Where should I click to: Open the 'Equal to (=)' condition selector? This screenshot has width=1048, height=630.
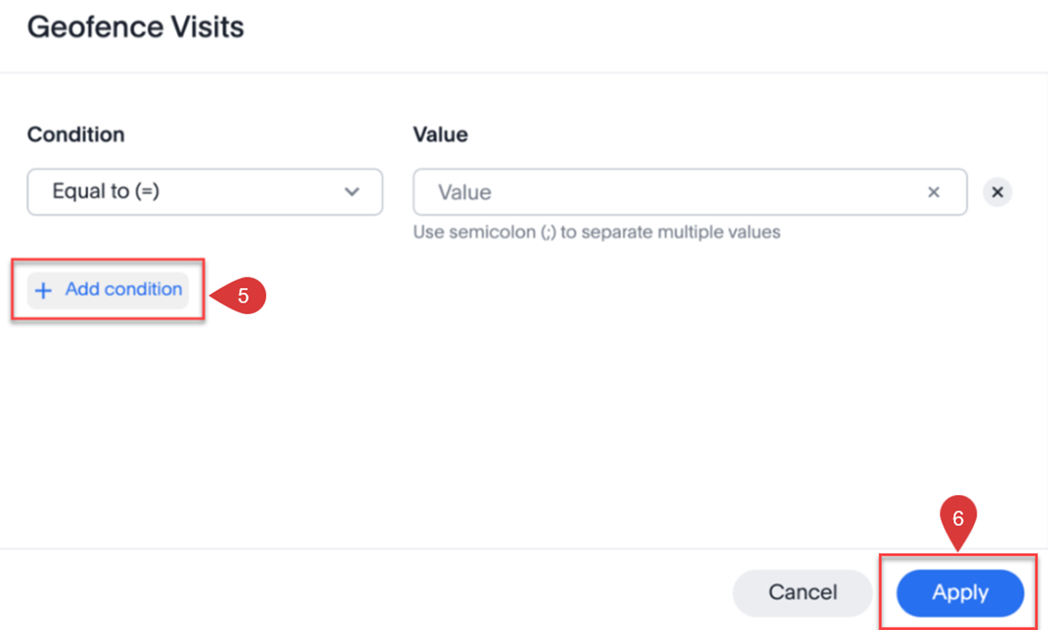point(205,192)
